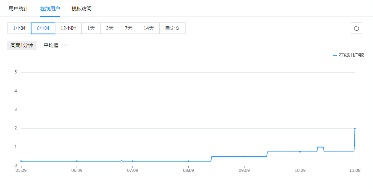Select the 6小时 time range
Image resolution: width=373 pixels, height=189 pixels.
tap(43, 28)
